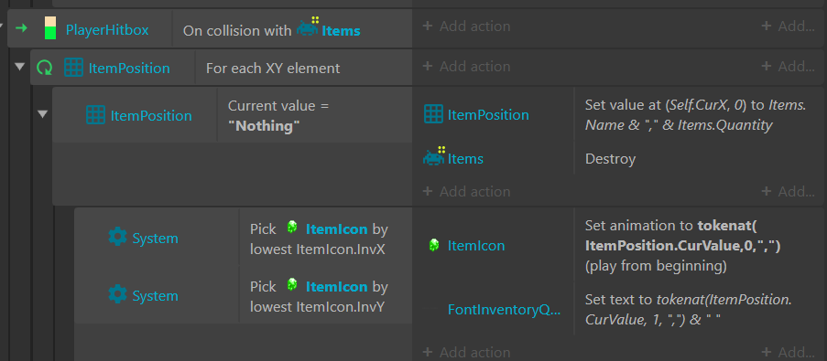This screenshot has width=827, height=361.
Task: Add action to PlayerHitbox collision event
Action: coord(467,26)
